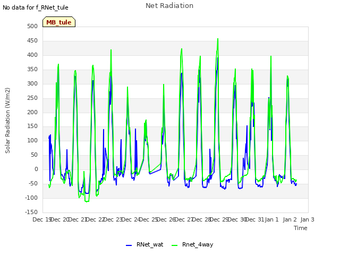Click the Jan 2 x-axis label
The height and width of the screenshot is (255, 340).
click(x=290, y=219)
